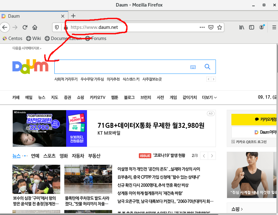278x215 pixels.
Task: Go to next issue with right arrow
Action: point(212,156)
